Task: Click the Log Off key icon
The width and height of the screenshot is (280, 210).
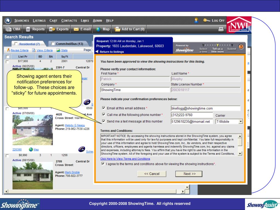Action: point(207,20)
